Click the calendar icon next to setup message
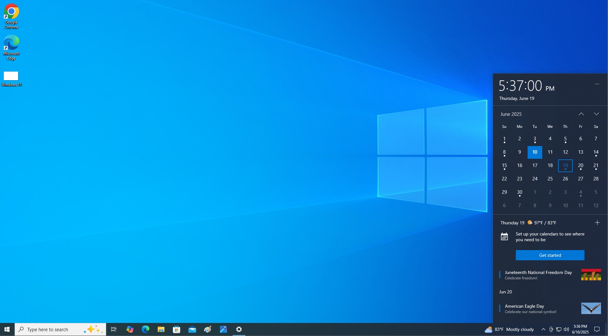 click(505, 236)
